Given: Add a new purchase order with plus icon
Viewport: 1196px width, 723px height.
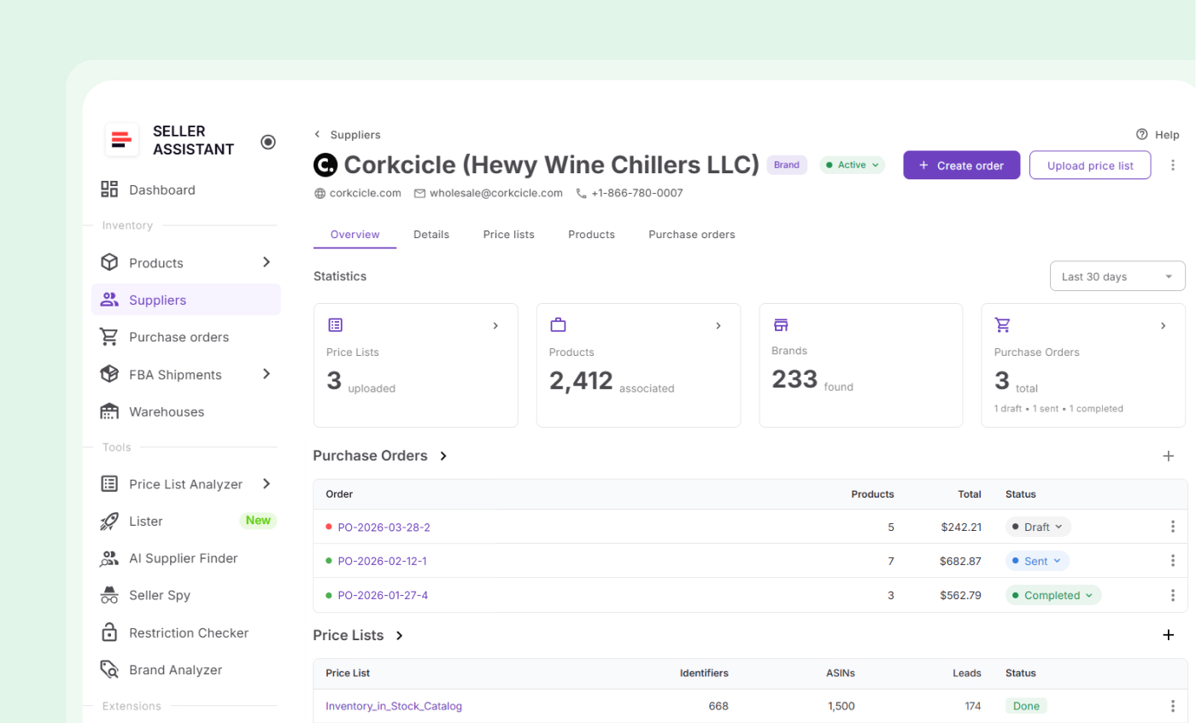Looking at the screenshot, I should [1169, 456].
